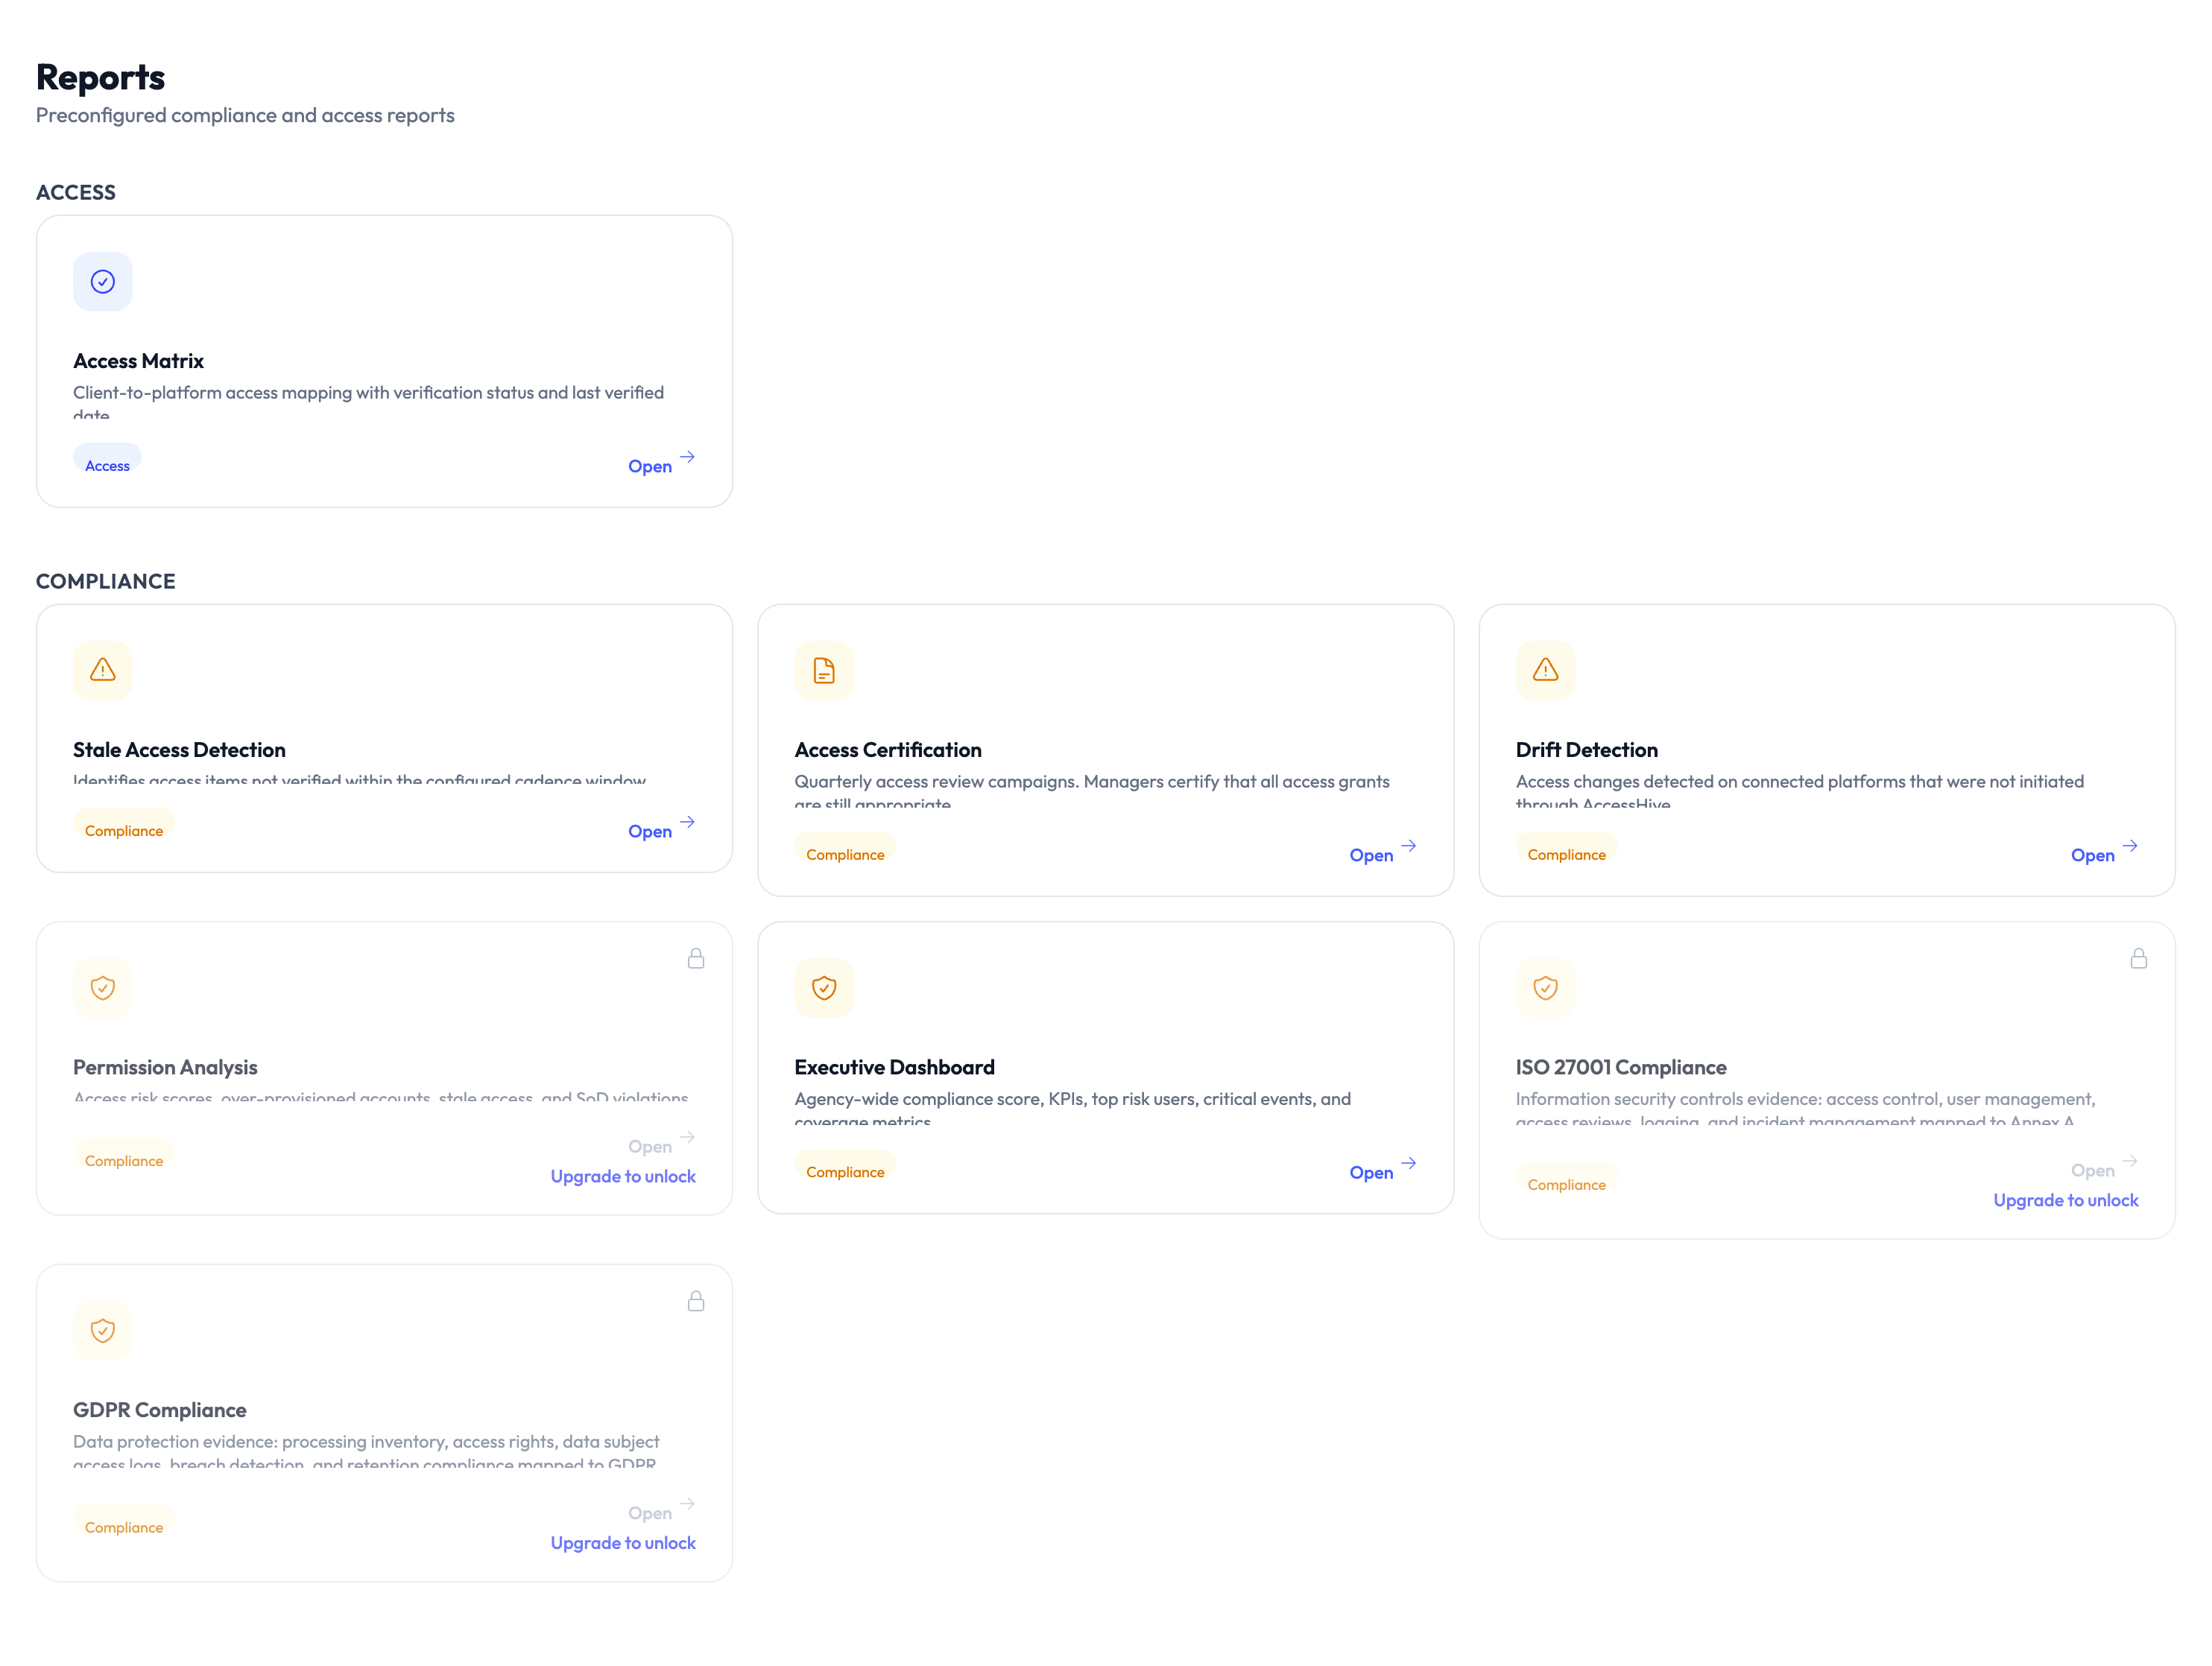
Task: Click the ISO 27001 Compliance shield icon
Action: (x=1545, y=988)
